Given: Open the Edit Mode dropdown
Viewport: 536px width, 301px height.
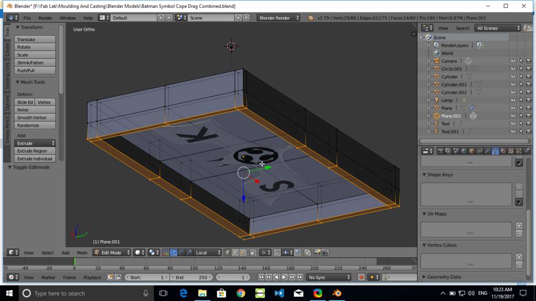Looking at the screenshot, I should (x=112, y=252).
